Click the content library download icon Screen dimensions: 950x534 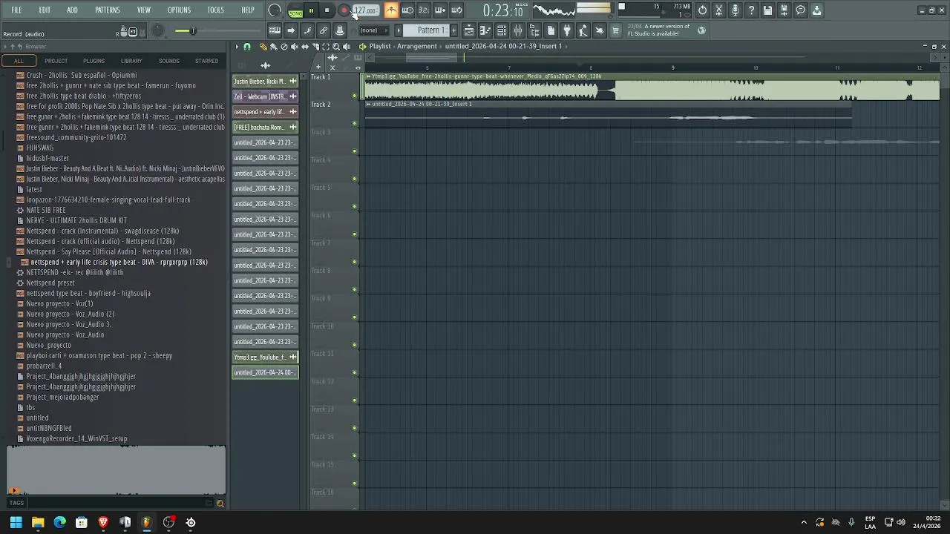click(816, 10)
